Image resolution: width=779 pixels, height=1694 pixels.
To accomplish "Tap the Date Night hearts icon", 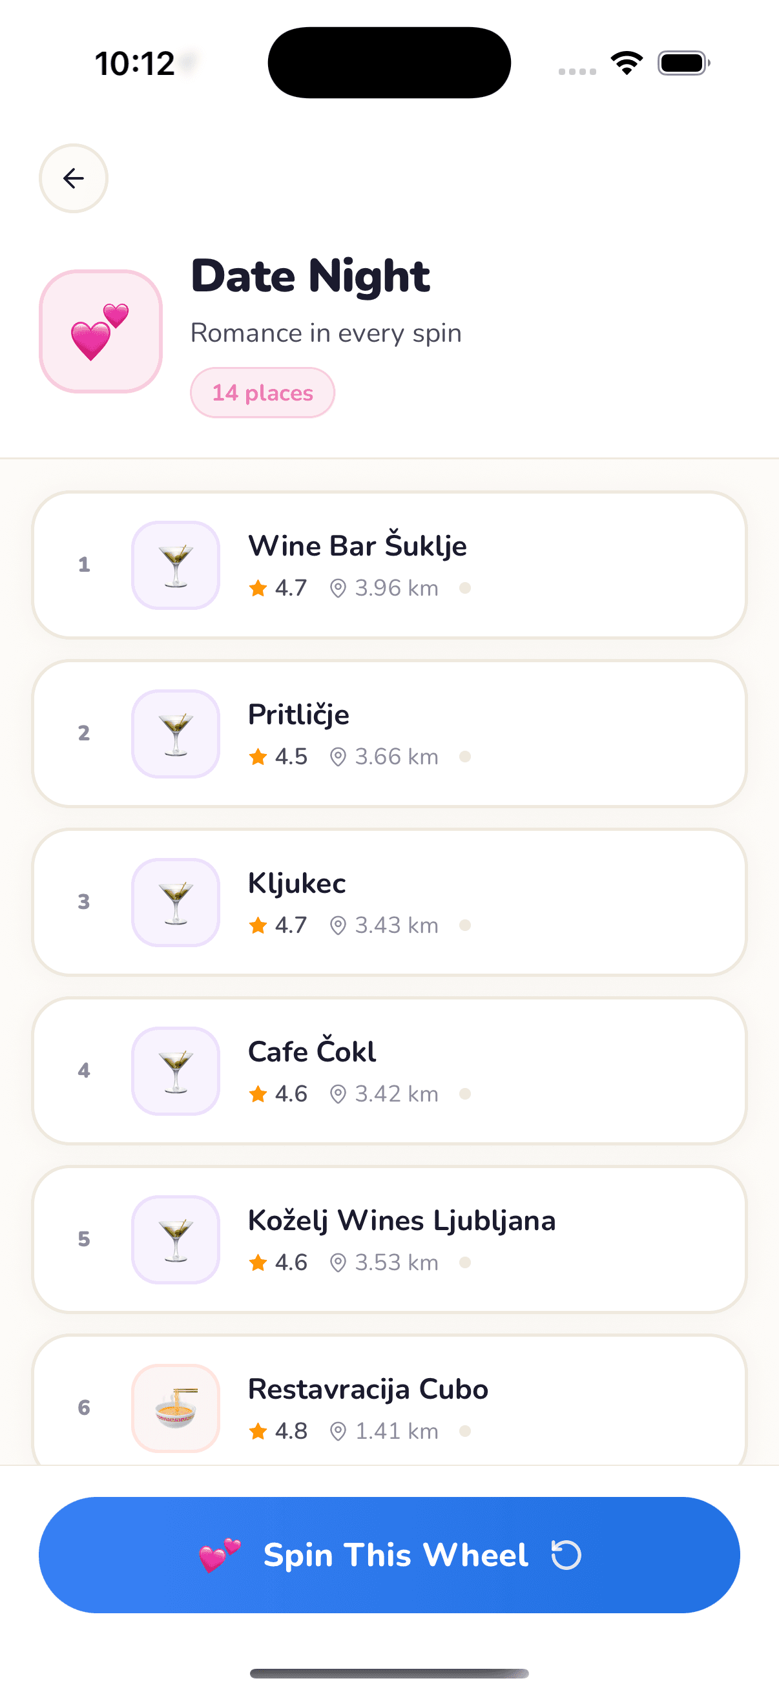I will tap(101, 331).
